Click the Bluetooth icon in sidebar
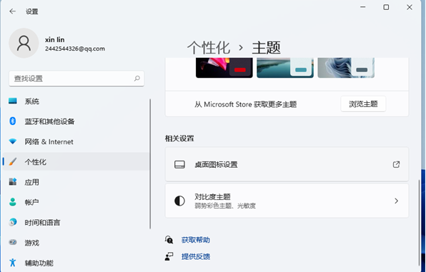Viewport: 426px width, 272px height. tap(12, 121)
